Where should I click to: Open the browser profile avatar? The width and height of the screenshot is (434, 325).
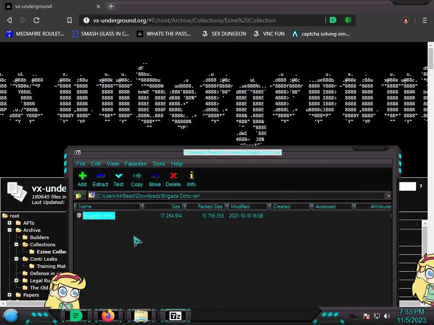point(406,20)
